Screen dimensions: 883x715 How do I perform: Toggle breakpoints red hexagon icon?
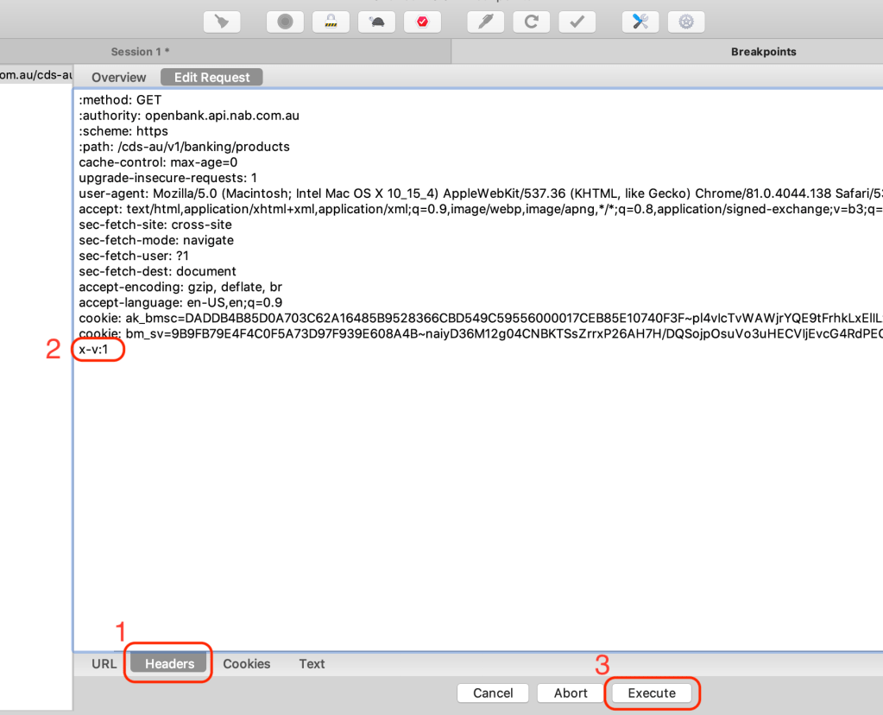coord(422,22)
